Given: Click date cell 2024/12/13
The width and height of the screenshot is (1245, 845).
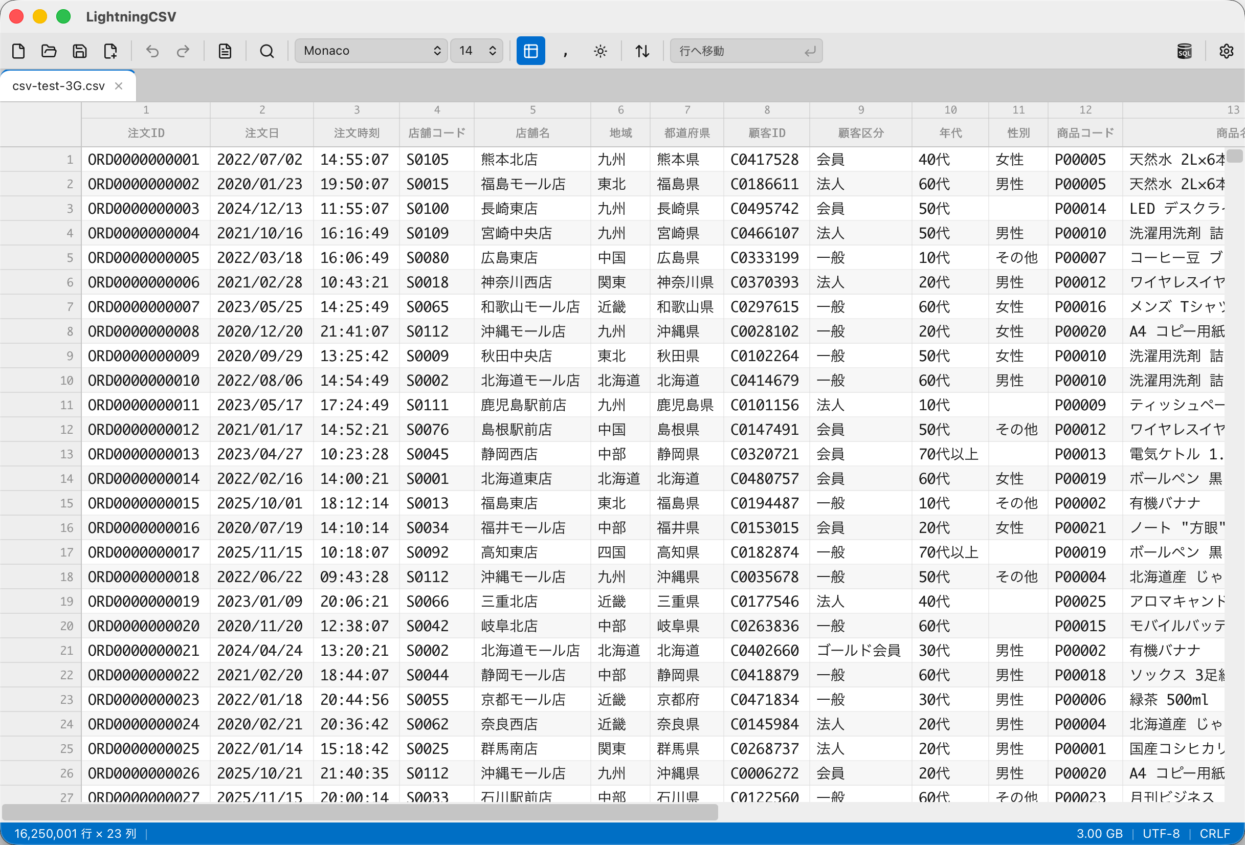Looking at the screenshot, I should pos(262,209).
